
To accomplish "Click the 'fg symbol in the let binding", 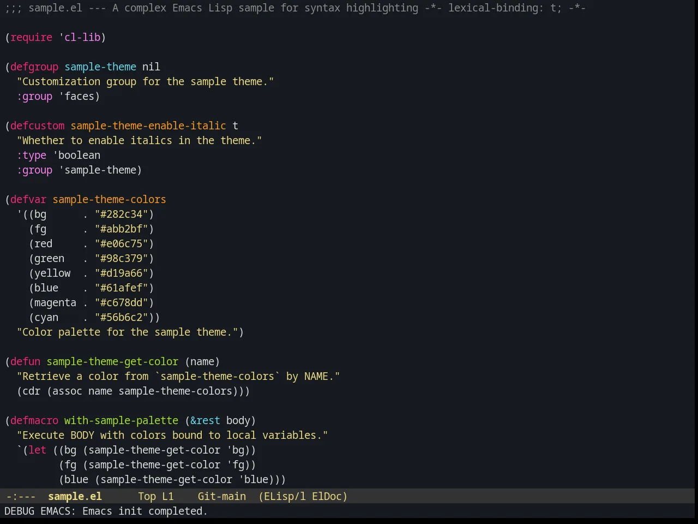I will tap(235, 465).
